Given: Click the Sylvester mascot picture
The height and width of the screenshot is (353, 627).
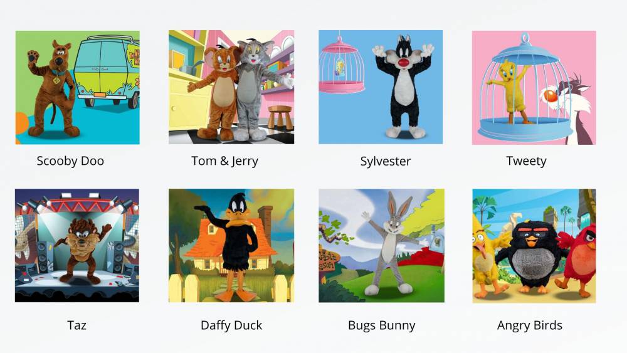Looking at the screenshot, I should [381, 87].
